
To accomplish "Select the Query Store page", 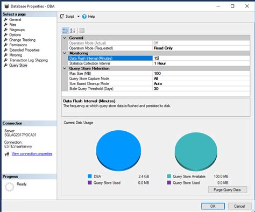I will pos(18,65).
